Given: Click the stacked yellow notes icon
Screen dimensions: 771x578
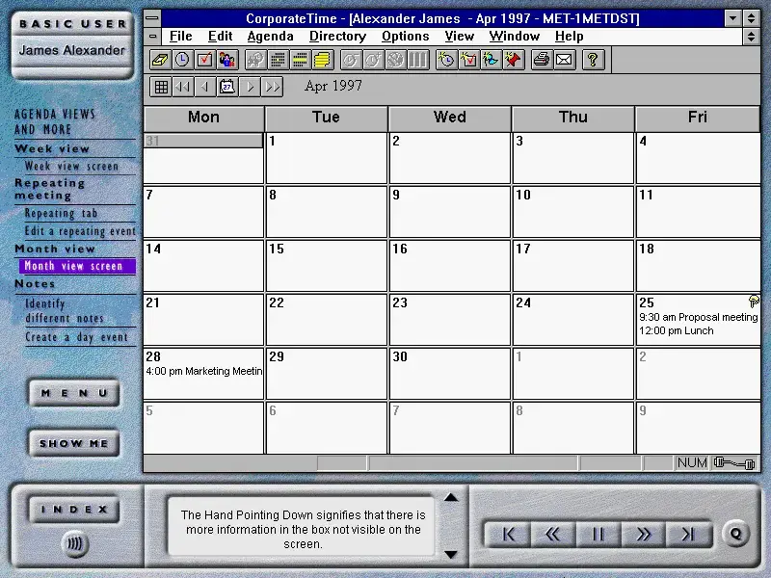Looking at the screenshot, I should tap(323, 60).
